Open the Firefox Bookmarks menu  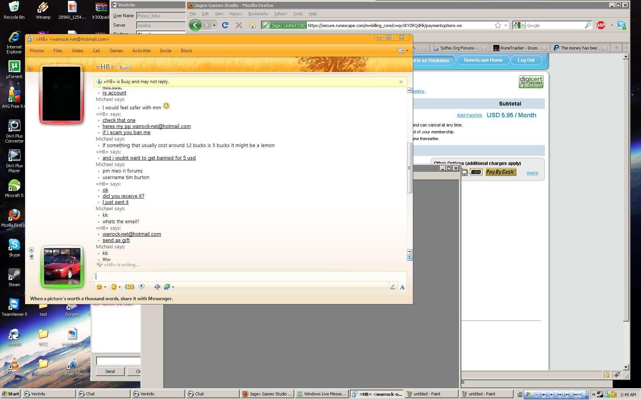click(x=258, y=14)
